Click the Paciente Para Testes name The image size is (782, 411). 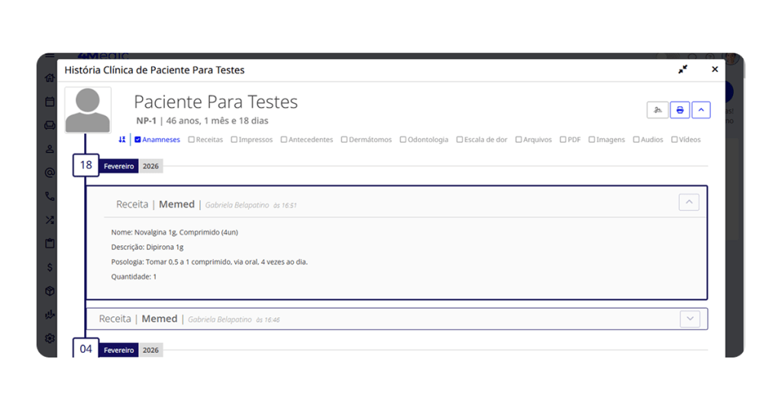pyautogui.click(x=215, y=102)
